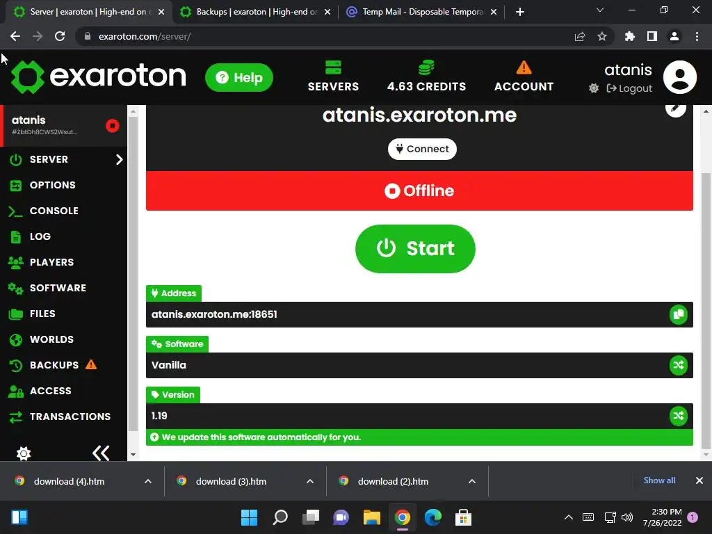Reload the current page

tap(60, 36)
